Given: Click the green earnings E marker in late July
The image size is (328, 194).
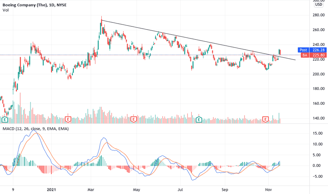Looking at the screenshot, I should click(x=198, y=120).
